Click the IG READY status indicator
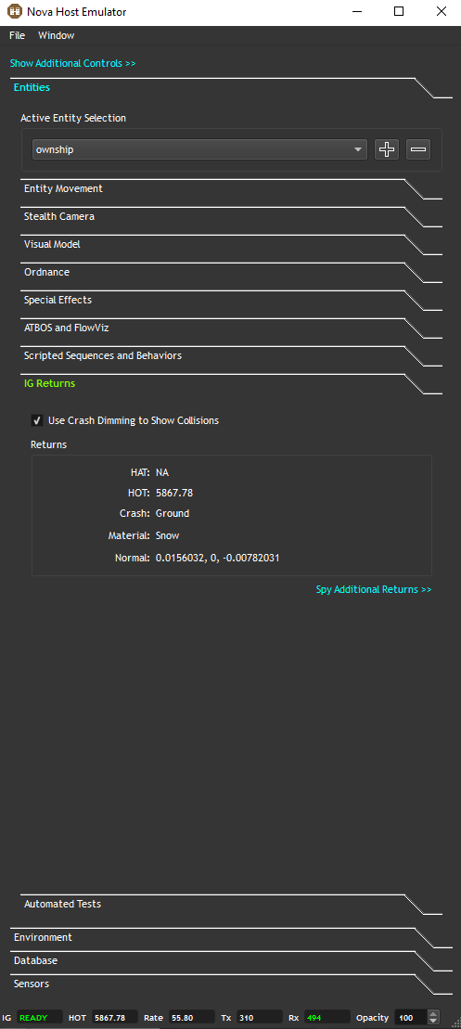This screenshot has width=461, height=1029. coord(40,1018)
